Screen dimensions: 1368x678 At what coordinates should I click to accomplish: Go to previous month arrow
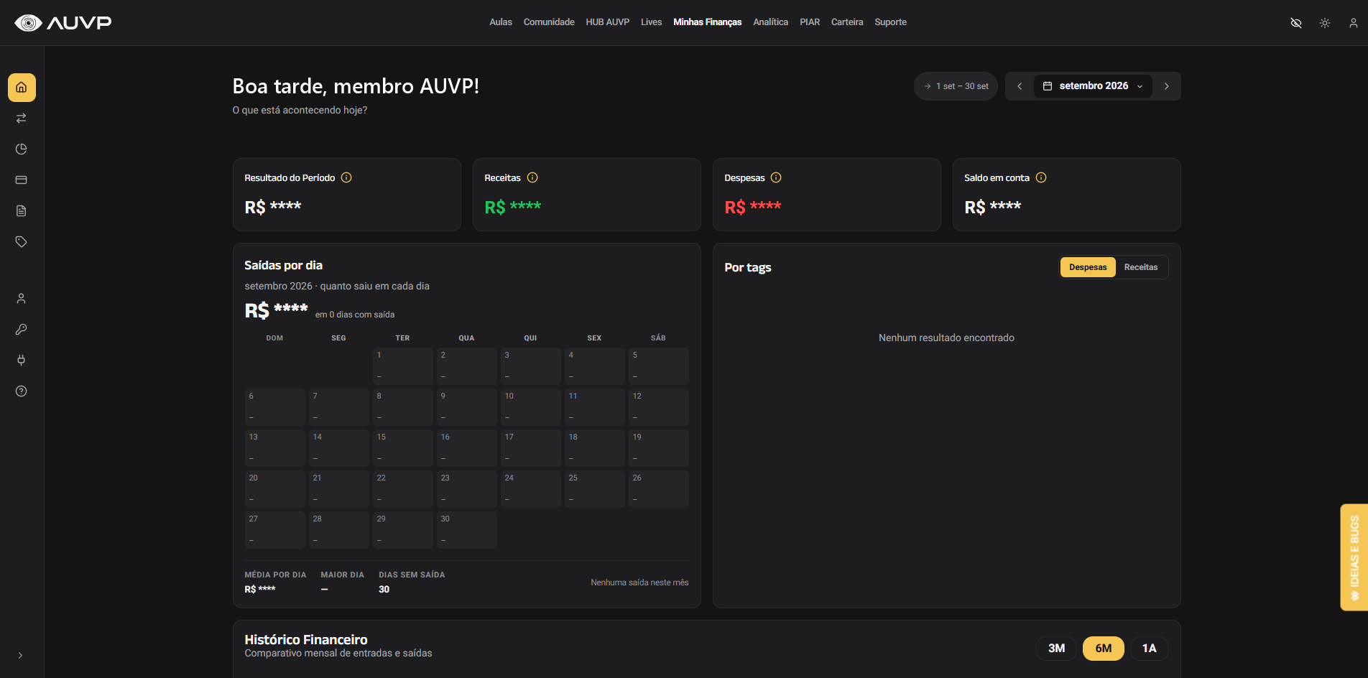[1020, 86]
